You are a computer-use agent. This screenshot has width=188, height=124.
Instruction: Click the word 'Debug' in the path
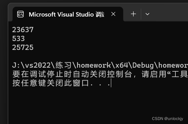point(143,66)
